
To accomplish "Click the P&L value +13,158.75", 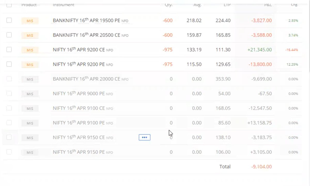I will click(x=260, y=123).
